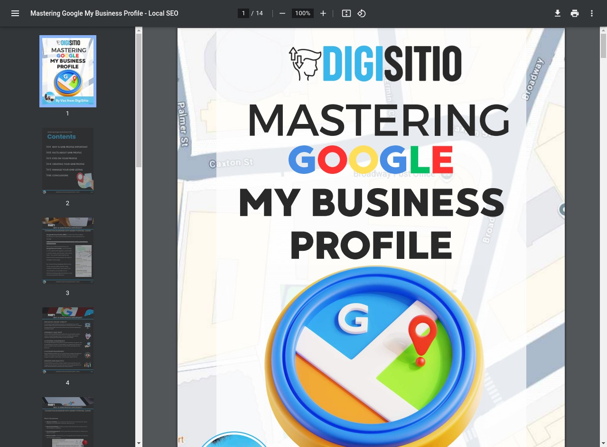The width and height of the screenshot is (607, 447).
Task: Download the PDF file
Action: coord(558,13)
